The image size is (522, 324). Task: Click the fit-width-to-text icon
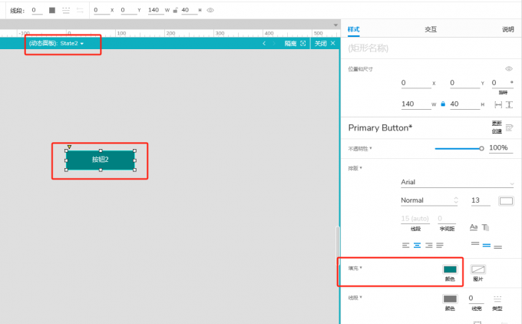point(498,104)
